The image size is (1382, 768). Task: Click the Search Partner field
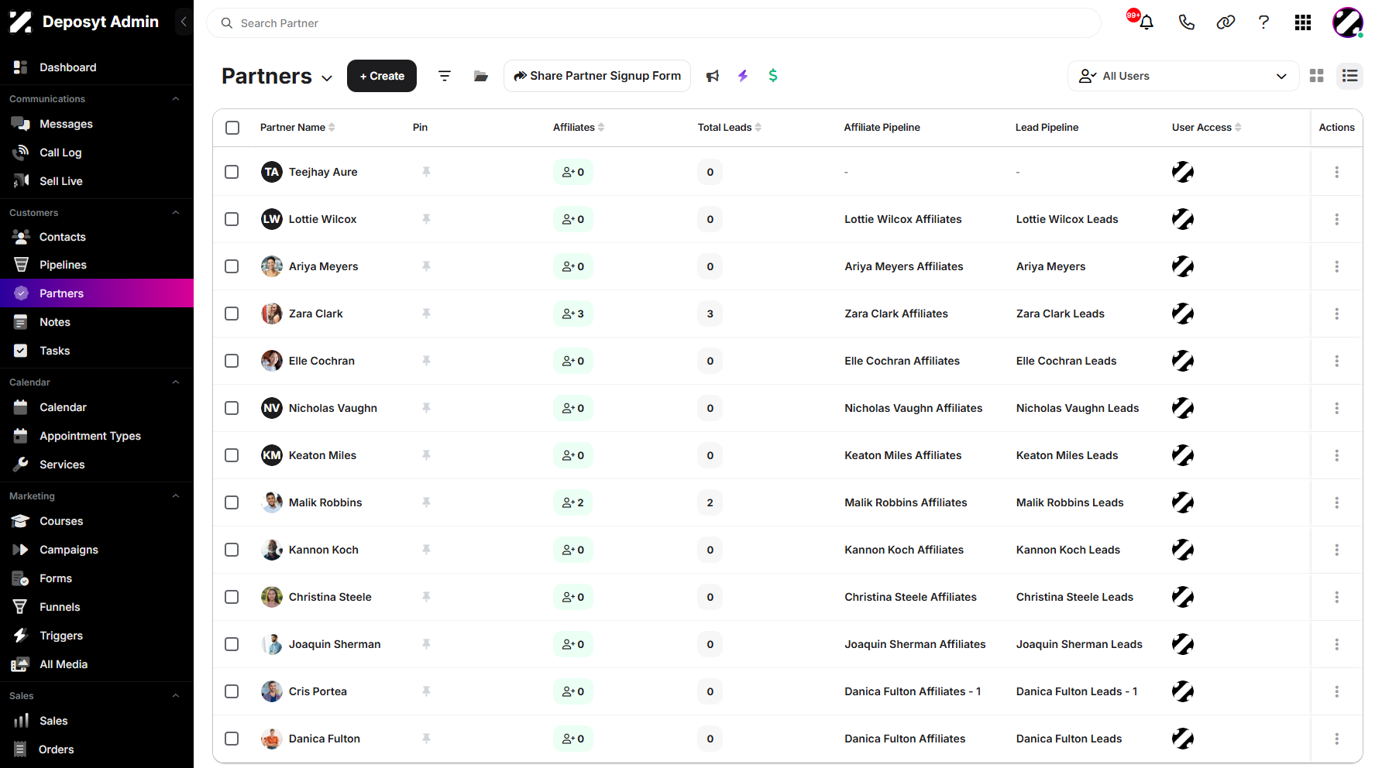654,23
